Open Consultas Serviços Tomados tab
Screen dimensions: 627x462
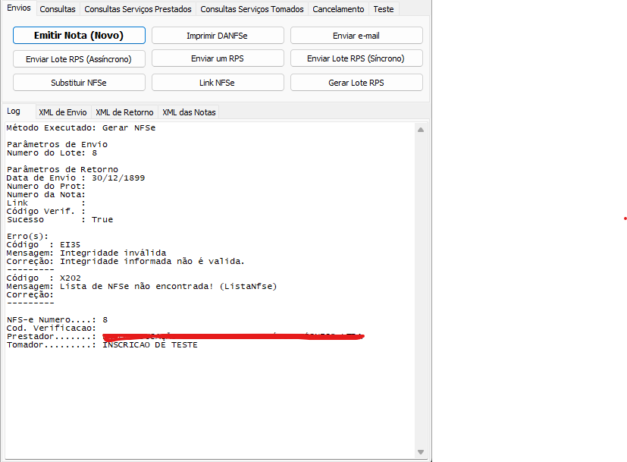(252, 9)
